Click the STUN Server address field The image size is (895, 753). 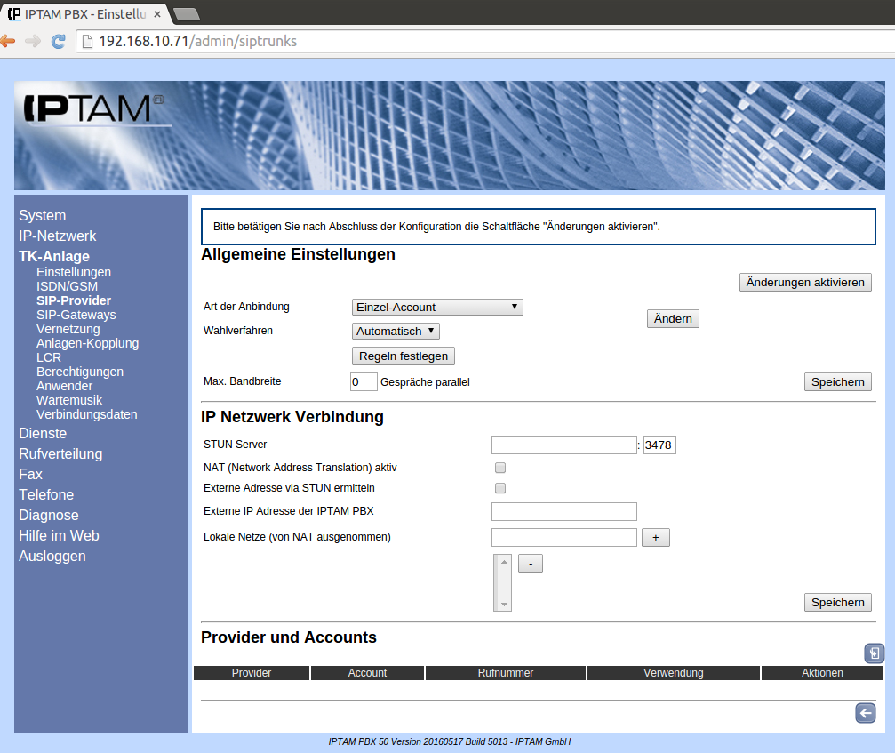(x=563, y=445)
